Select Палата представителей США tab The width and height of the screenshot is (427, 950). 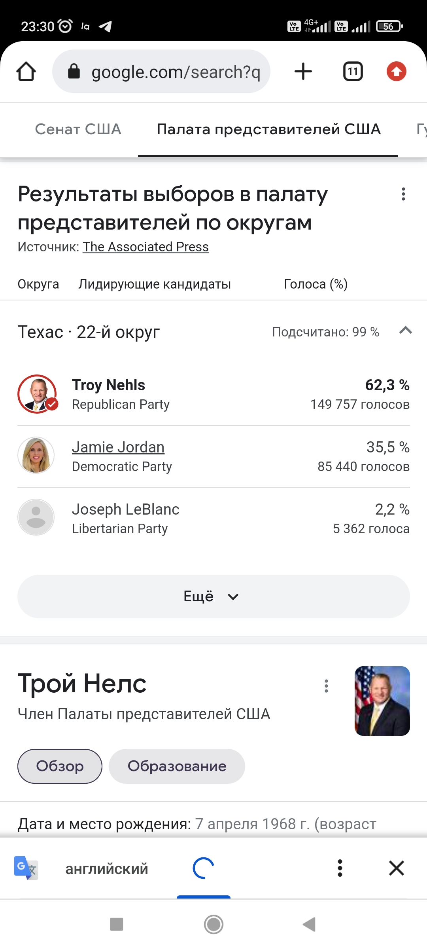(268, 129)
